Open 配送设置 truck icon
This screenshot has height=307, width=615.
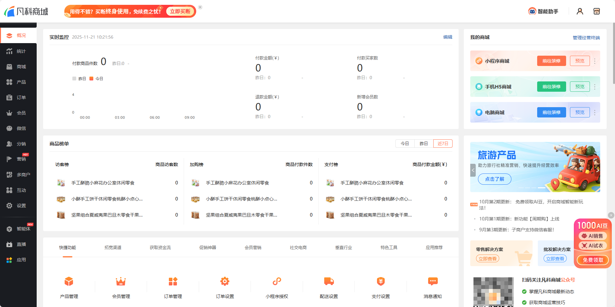pyautogui.click(x=329, y=282)
